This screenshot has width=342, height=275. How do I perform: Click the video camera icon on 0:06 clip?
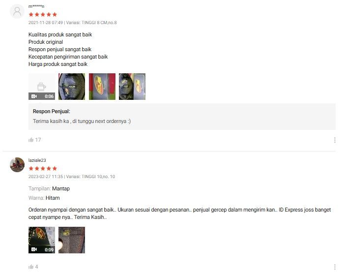(34, 96)
